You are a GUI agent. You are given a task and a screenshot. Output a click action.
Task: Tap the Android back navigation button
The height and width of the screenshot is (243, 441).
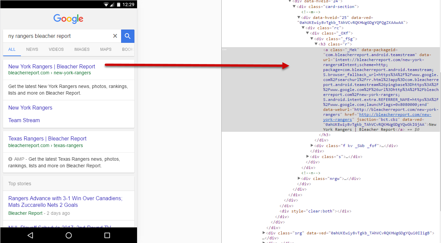coord(30,235)
